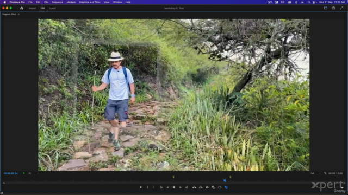348x195 pixels.
Task: Click the Mark Out bracket button
Action: tap(153, 187)
